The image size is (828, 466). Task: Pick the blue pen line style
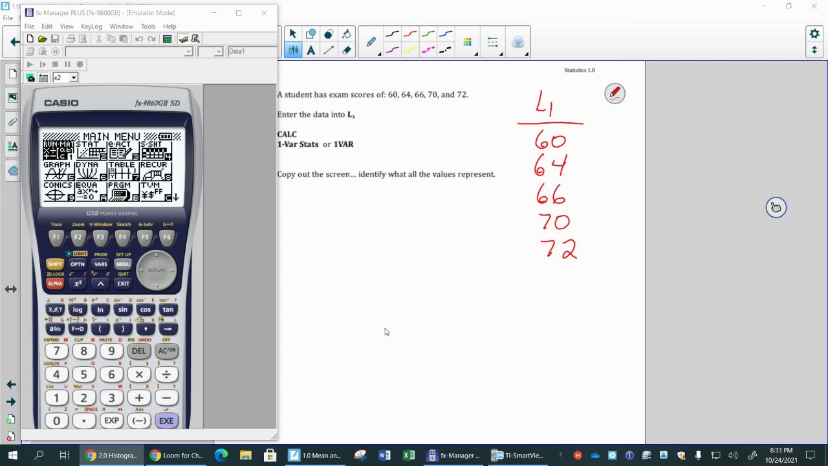pos(445,34)
